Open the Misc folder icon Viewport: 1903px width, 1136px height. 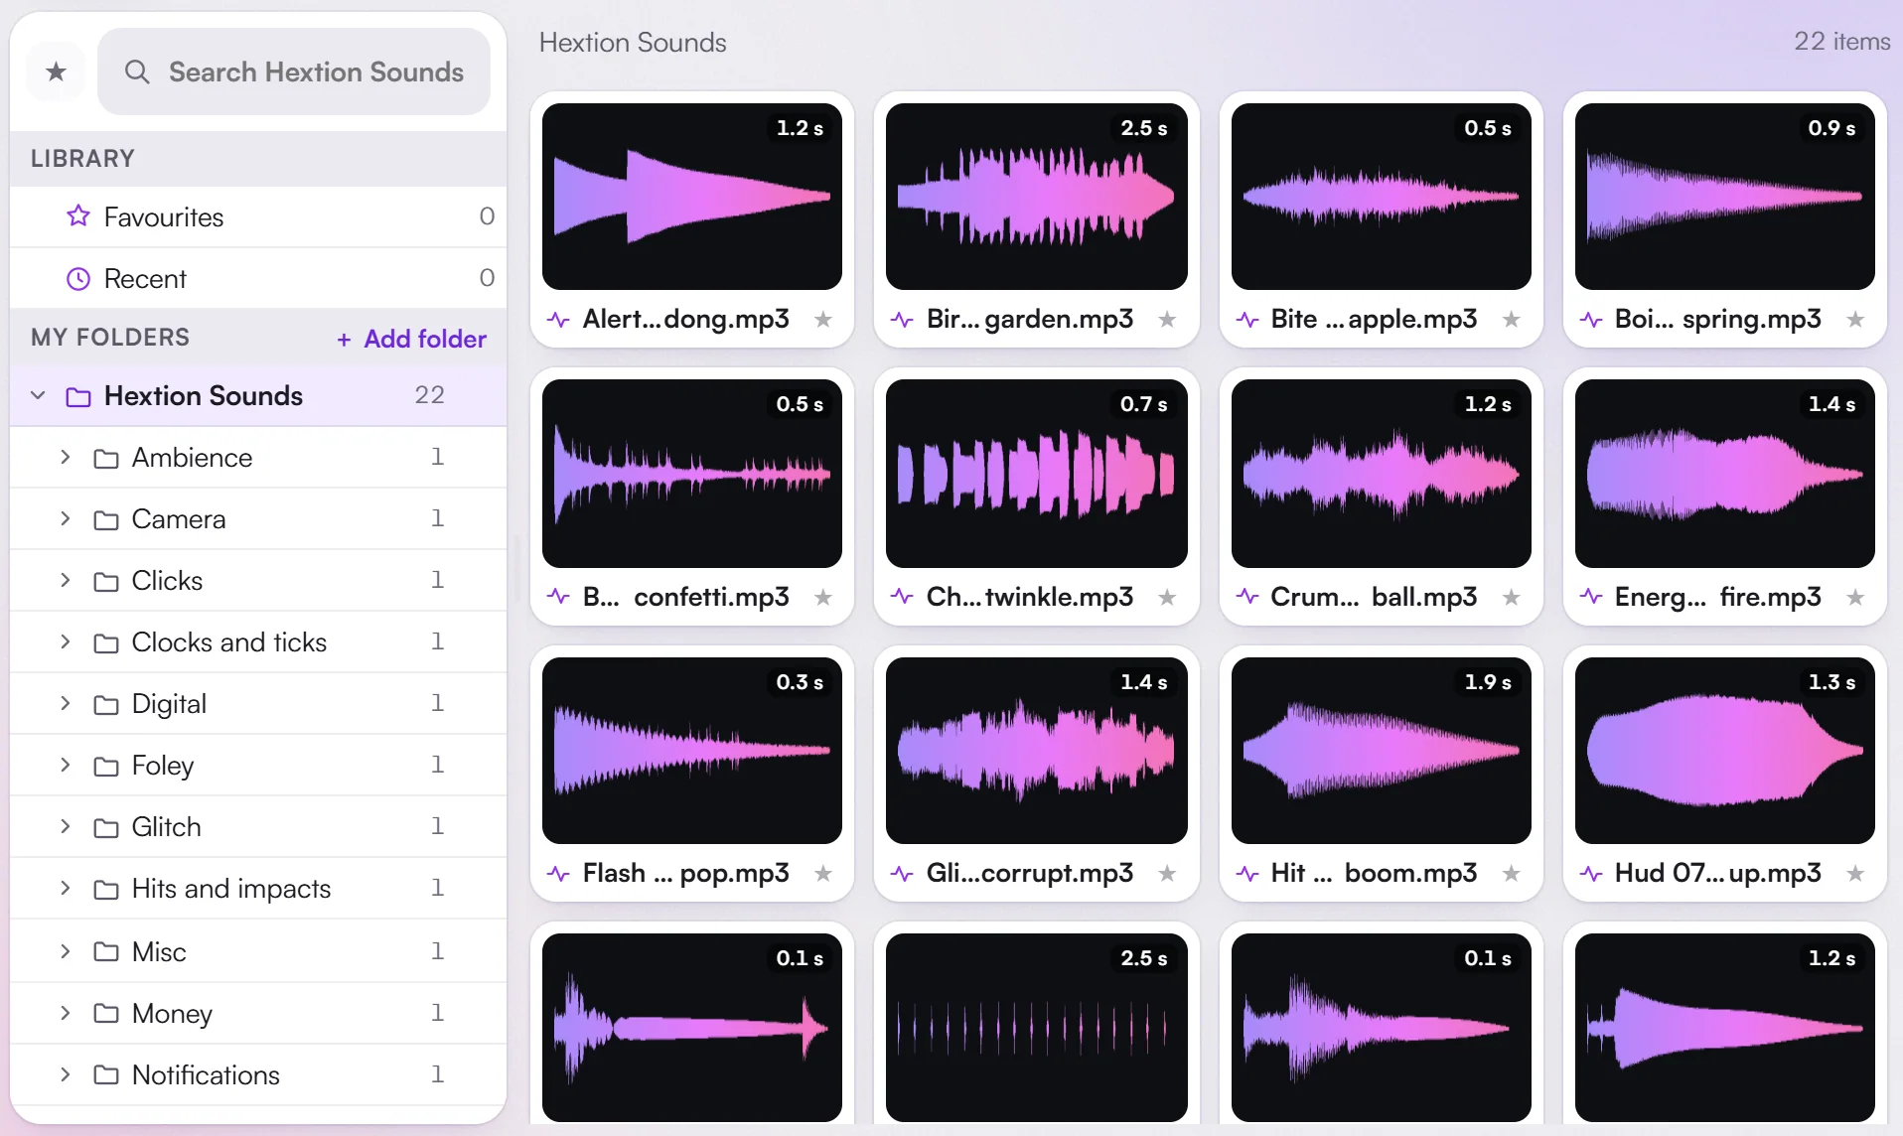[106, 952]
